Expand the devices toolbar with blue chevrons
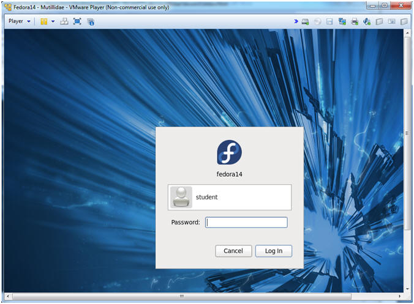 [x=296, y=21]
